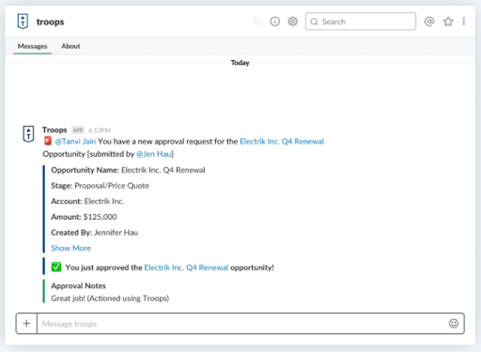Click the APP badge next to Troops

coord(78,130)
